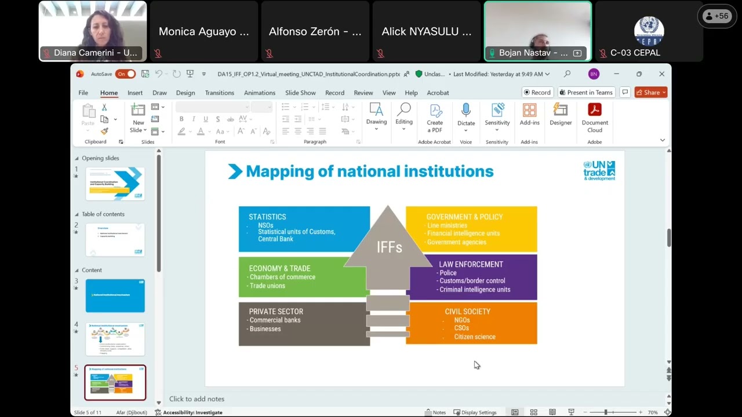This screenshot has height=417, width=742.
Task: Start presentation from beginning icon in title bar
Action: [x=190, y=74]
